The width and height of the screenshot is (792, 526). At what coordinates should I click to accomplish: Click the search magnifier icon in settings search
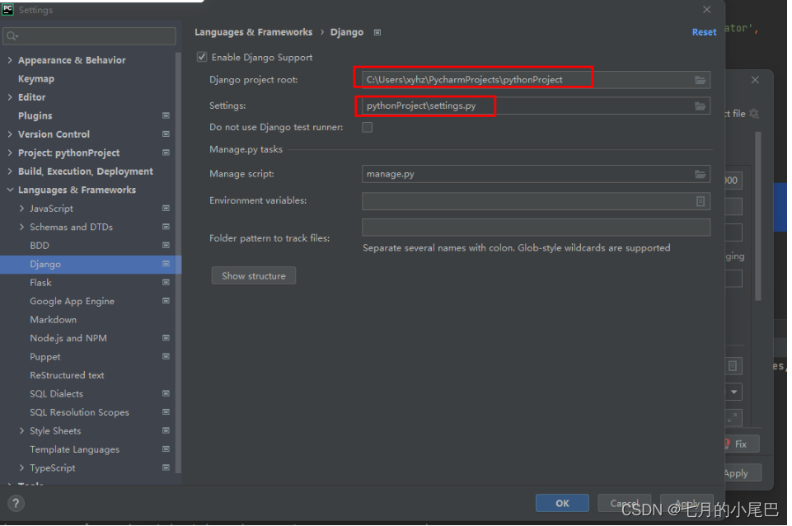click(x=12, y=36)
